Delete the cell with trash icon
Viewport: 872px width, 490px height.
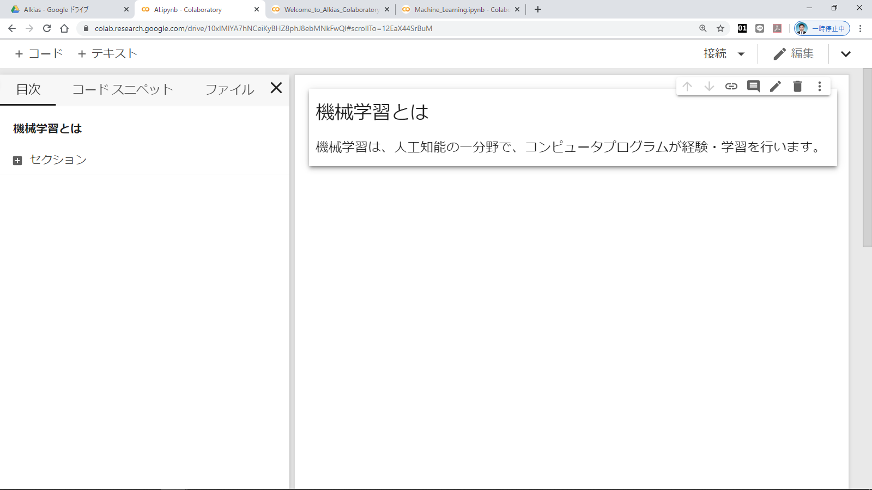(797, 87)
